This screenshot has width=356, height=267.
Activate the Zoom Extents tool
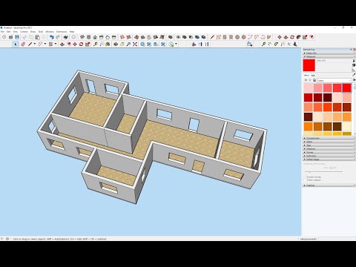pyautogui.click(x=135, y=44)
